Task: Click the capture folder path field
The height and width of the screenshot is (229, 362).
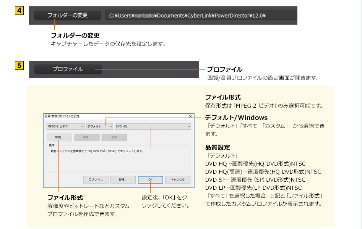Action: 201,16
